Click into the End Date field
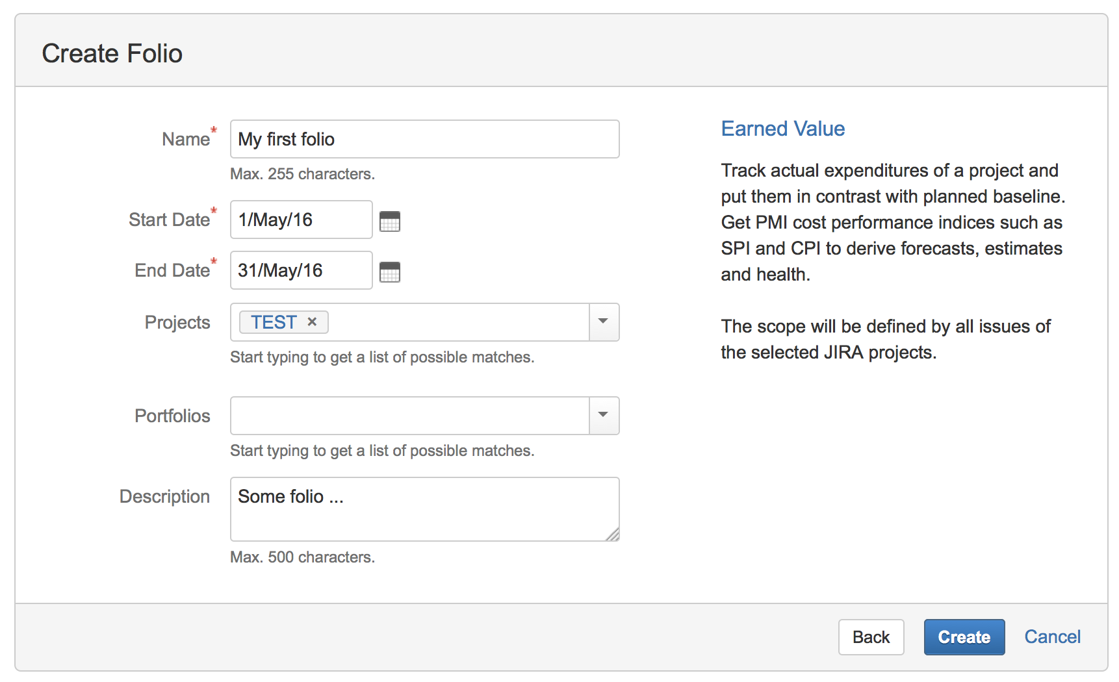Screen dimensions: 1119x682 click(301, 270)
